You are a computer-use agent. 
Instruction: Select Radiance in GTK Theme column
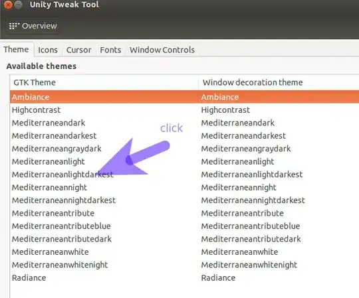coord(29,278)
